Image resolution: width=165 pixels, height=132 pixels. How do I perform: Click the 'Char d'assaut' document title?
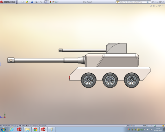(88, 2)
